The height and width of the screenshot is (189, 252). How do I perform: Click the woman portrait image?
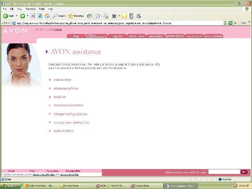[x=21, y=65]
